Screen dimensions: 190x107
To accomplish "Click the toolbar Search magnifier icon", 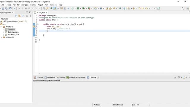I will tap(183, 8).
